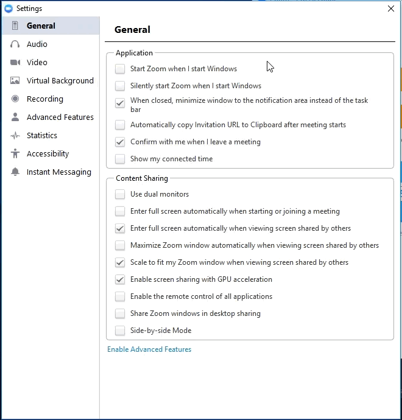The image size is (402, 420).
Task: Enable Side-by-side Mode
Action: (120, 331)
